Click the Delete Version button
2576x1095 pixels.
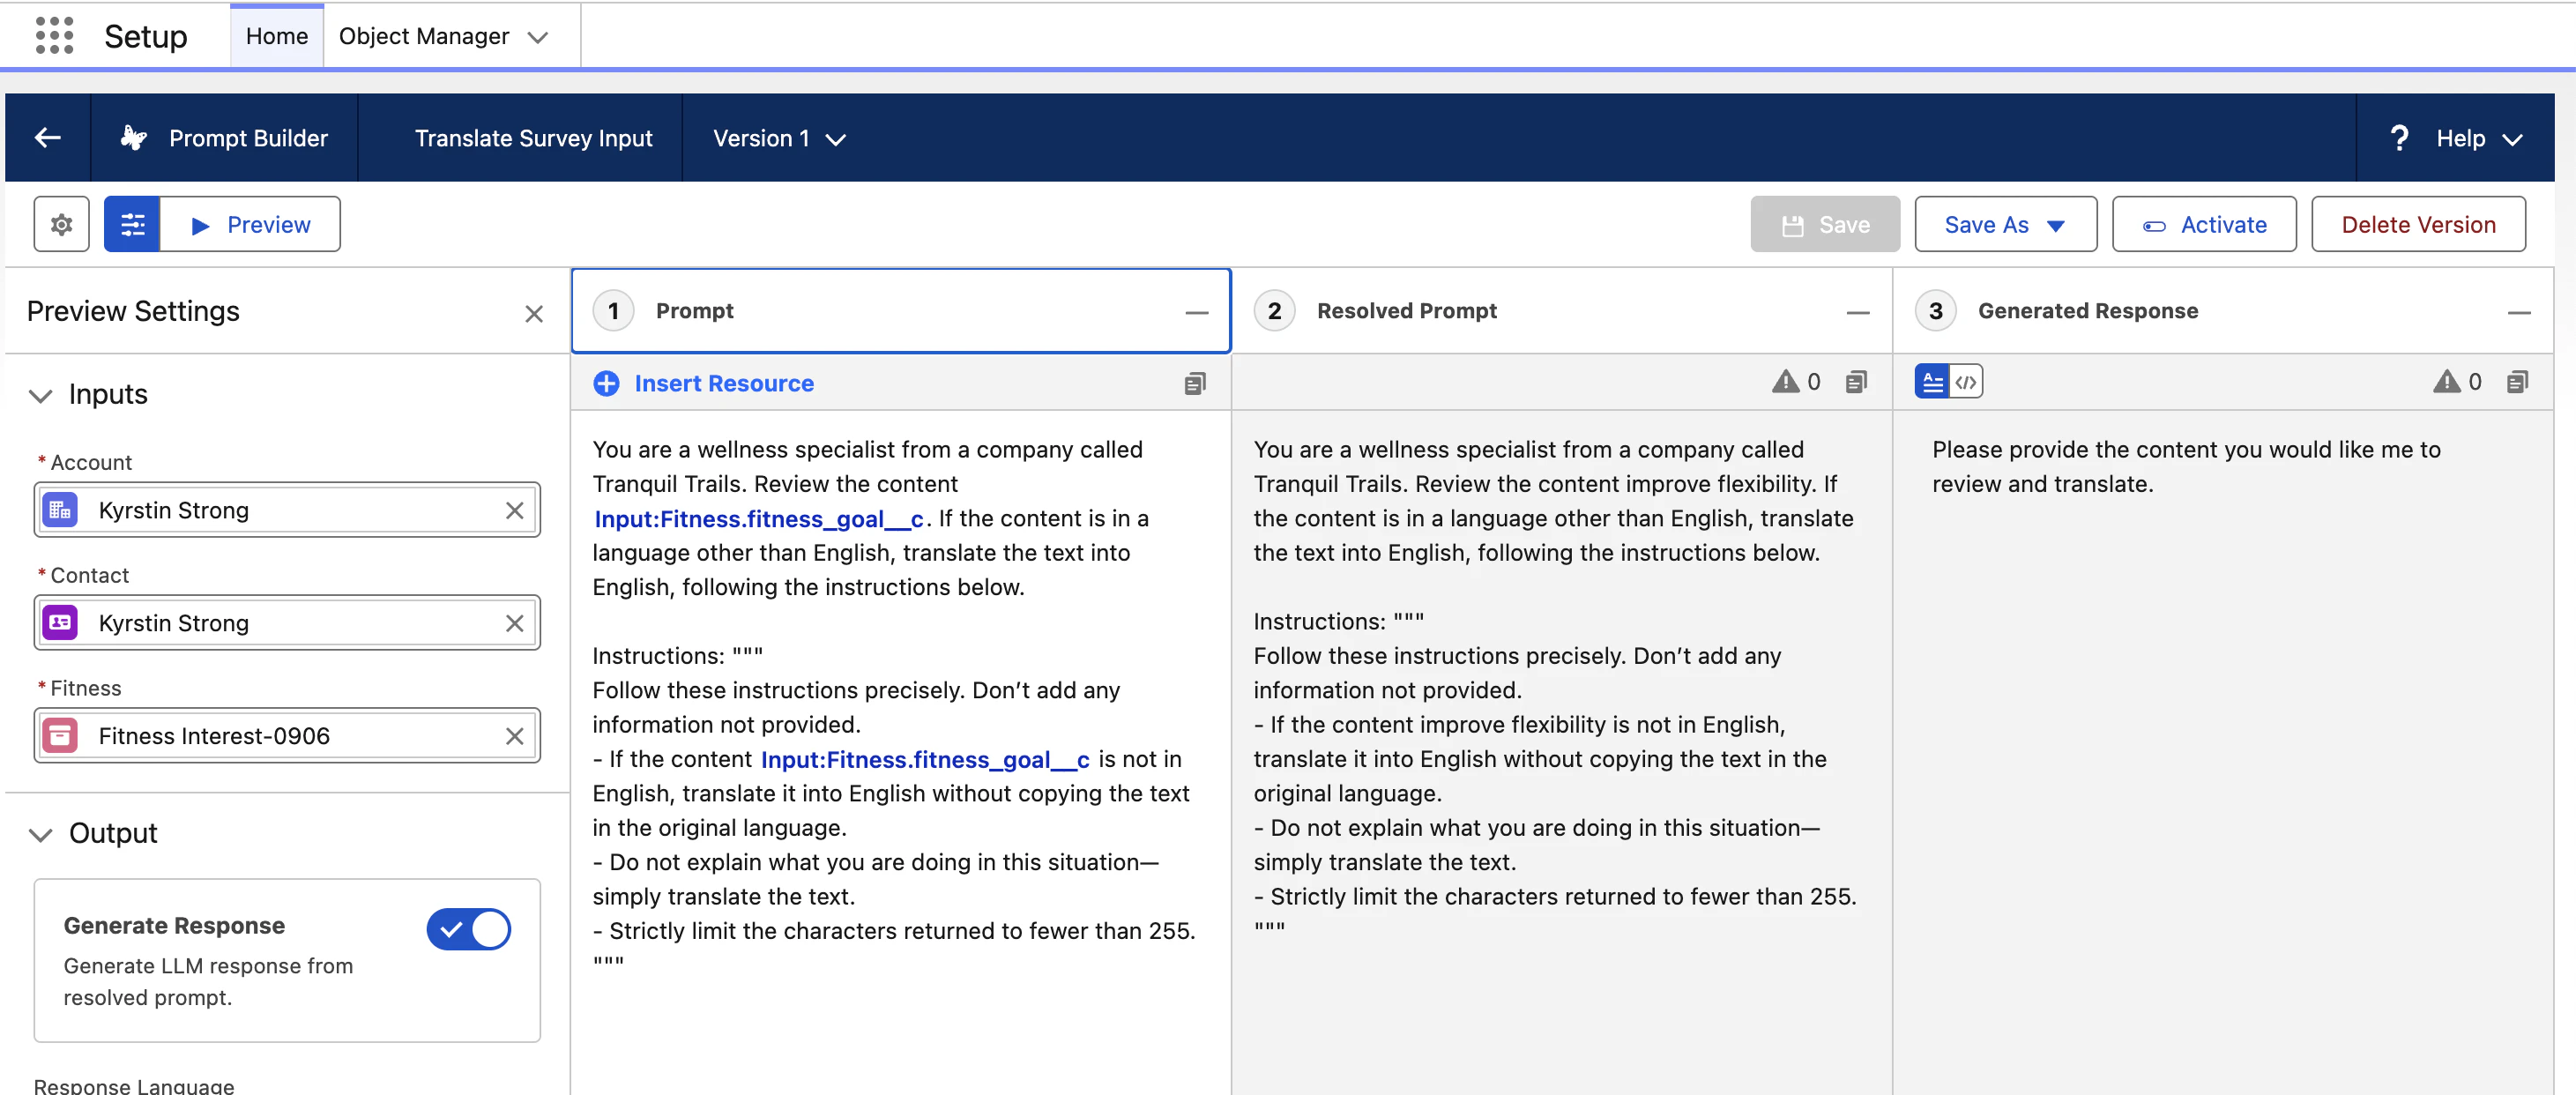pos(2418,224)
